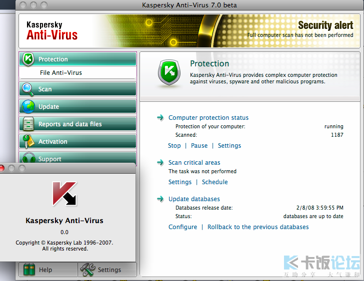
Task: Click the arrow beside Update databases
Action: 160,199
